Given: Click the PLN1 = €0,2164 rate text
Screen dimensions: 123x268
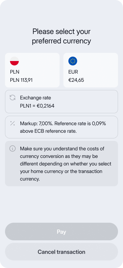Looking at the screenshot, I should (x=37, y=106).
